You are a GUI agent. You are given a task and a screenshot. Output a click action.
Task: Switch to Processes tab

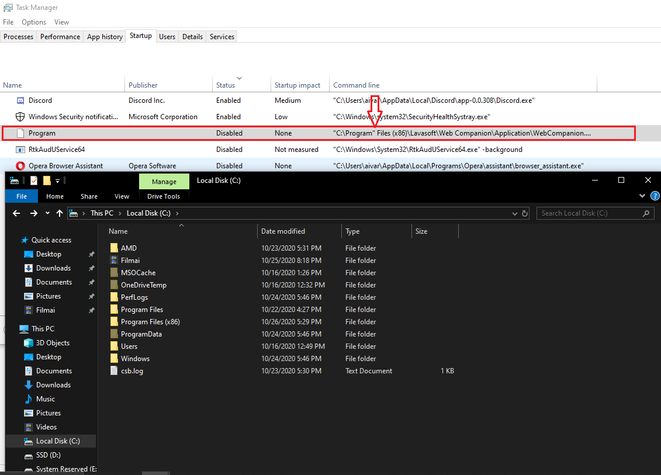19,37
